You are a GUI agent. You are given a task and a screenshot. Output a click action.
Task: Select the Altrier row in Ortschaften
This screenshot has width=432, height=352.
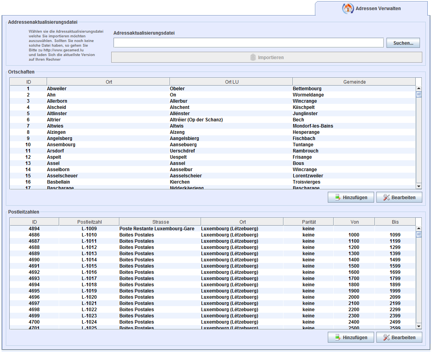point(108,120)
